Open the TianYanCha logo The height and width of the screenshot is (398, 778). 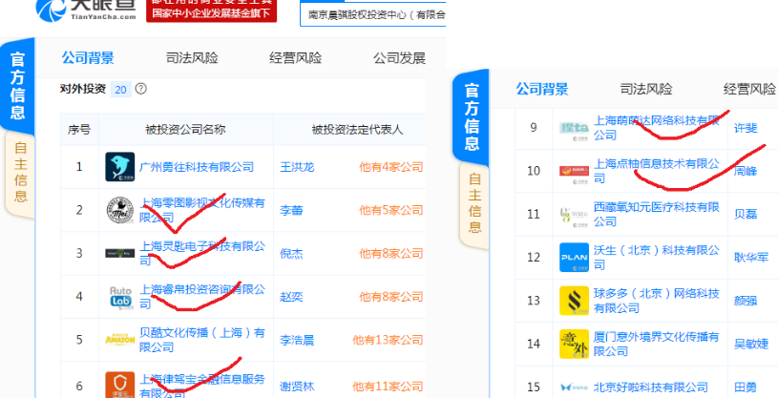(x=86, y=10)
